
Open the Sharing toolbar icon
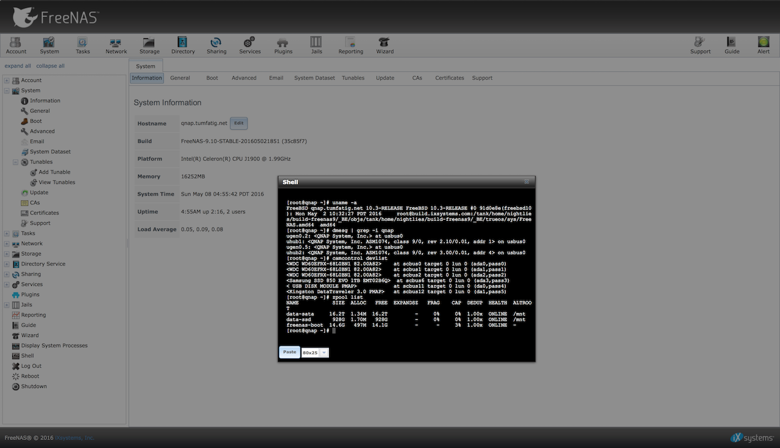point(216,46)
